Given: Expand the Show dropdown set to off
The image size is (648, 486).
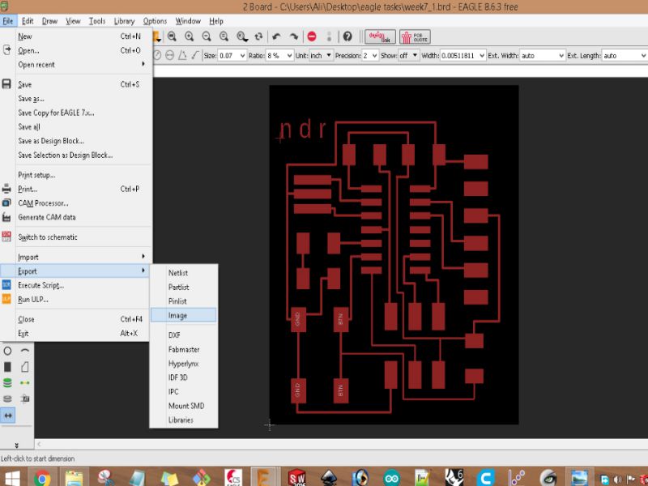Looking at the screenshot, I should [x=408, y=55].
